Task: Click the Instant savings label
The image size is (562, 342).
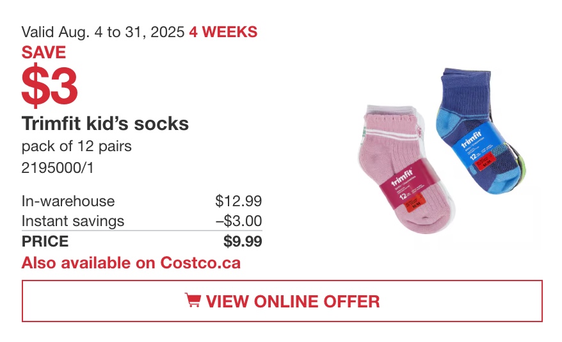Action: point(73,221)
